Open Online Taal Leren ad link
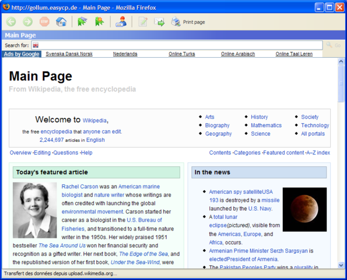 [294, 54]
